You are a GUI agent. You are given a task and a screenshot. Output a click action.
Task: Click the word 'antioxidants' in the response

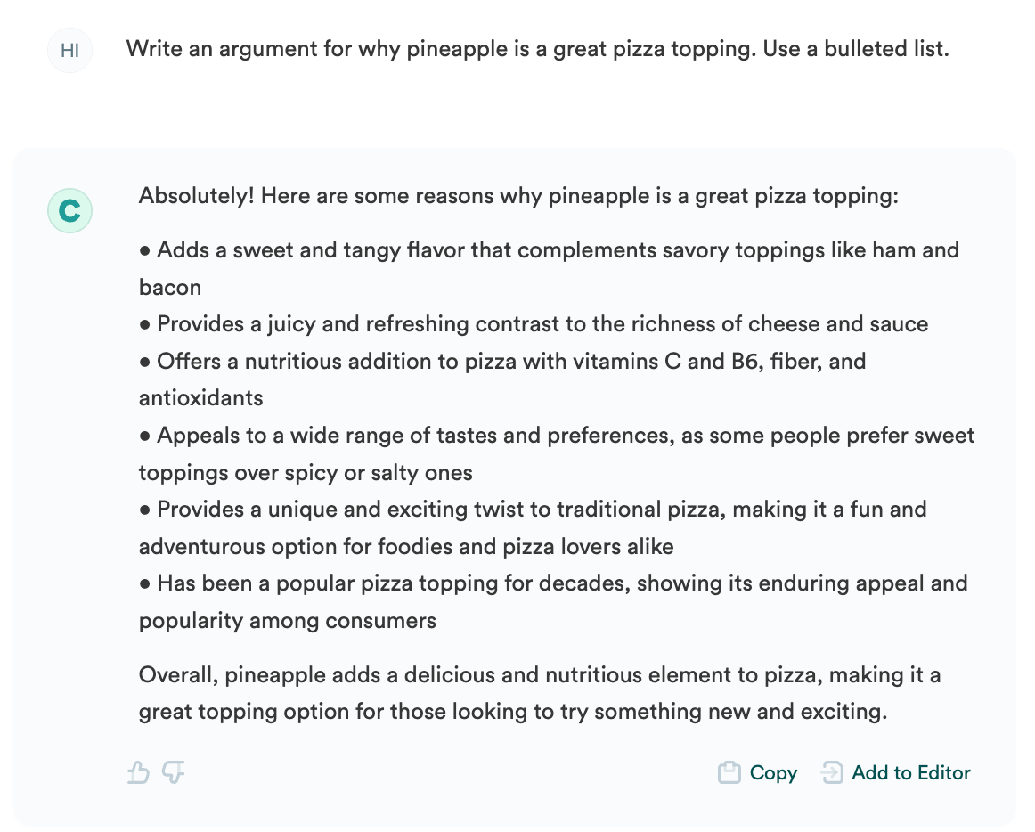pos(201,398)
